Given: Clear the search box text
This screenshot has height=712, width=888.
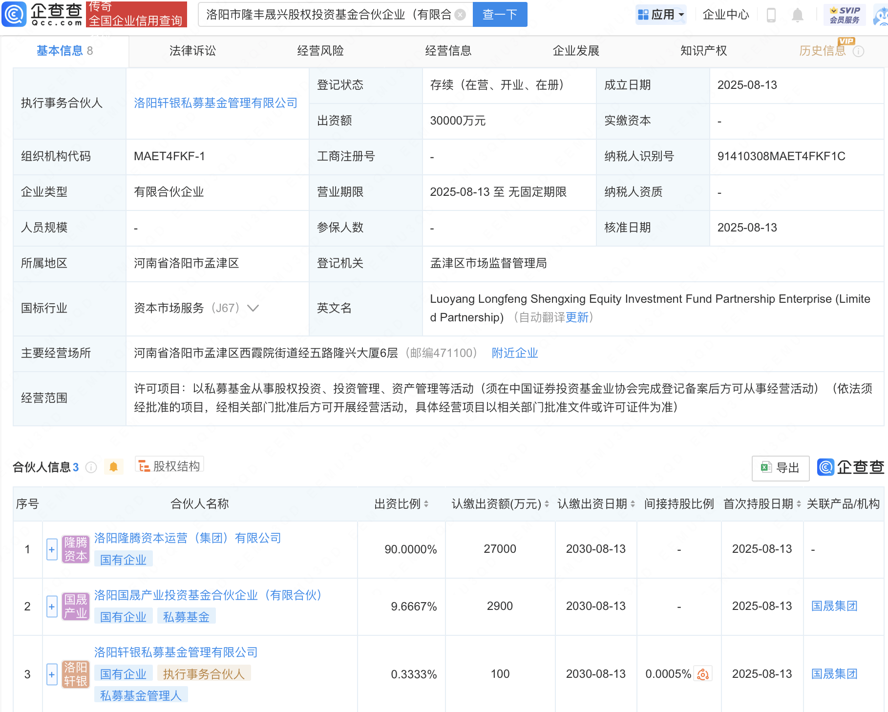Looking at the screenshot, I should coord(460,15).
